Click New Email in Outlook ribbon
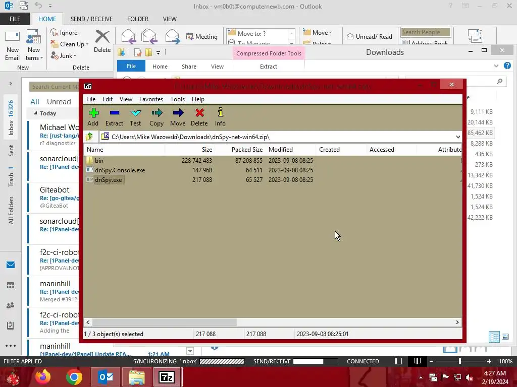Viewport: 517px width, 387px height. click(x=12, y=46)
